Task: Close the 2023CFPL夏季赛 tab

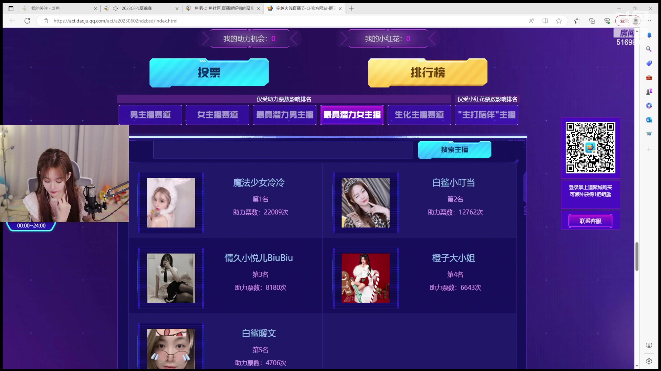Action: (x=177, y=9)
